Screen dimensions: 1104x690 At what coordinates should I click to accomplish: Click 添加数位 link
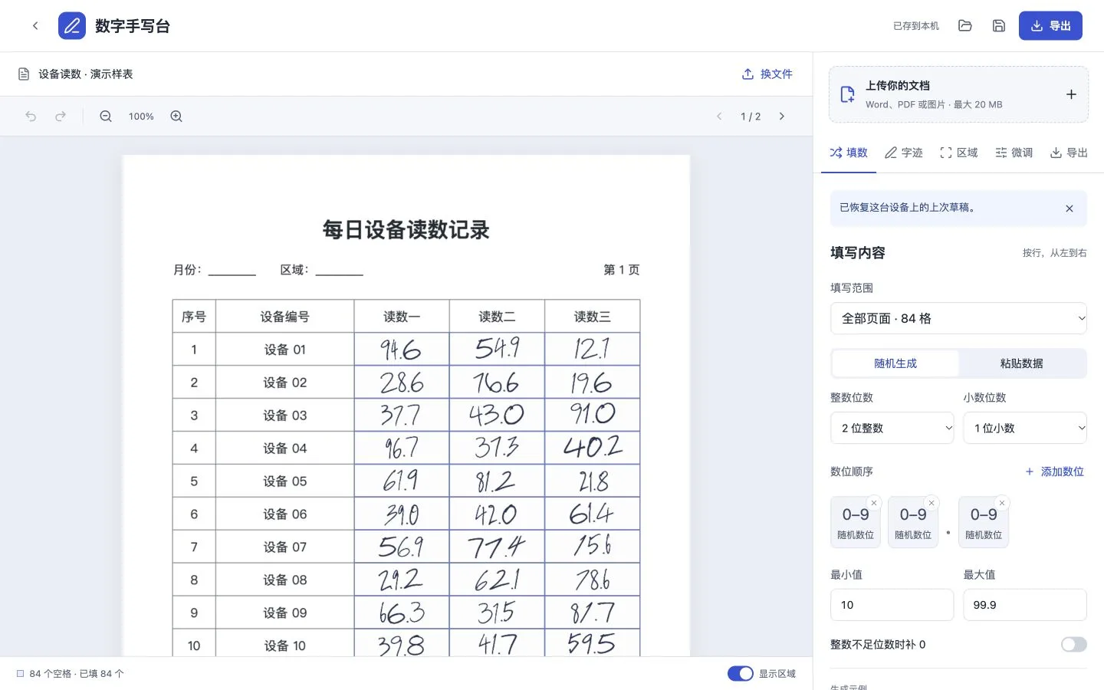click(1055, 472)
